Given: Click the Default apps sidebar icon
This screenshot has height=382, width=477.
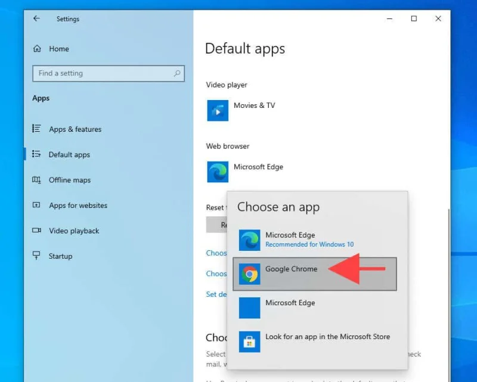Looking at the screenshot, I should [x=36, y=154].
